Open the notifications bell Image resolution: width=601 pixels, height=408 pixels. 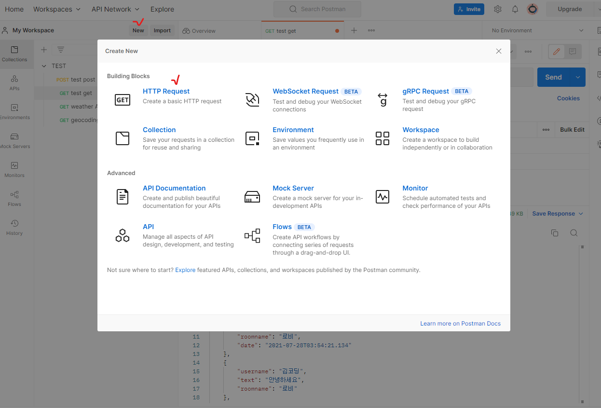pos(515,9)
